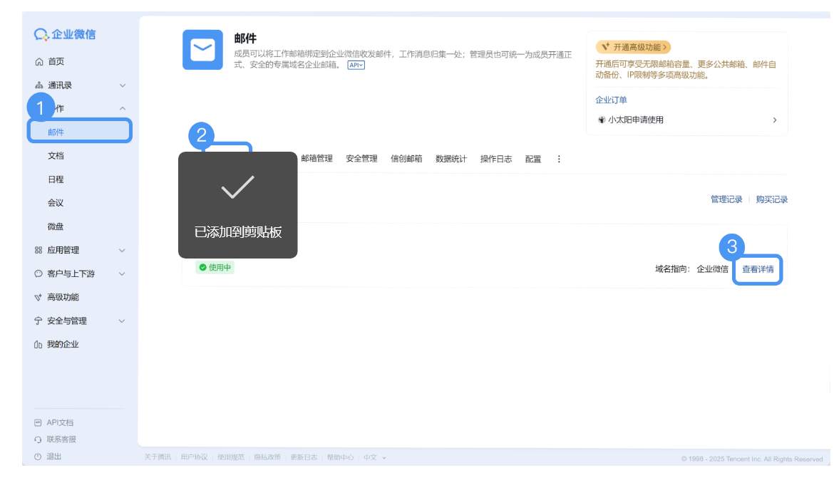Open 微盘 from the sidebar
Screen dimensions: 834x480
point(56,226)
